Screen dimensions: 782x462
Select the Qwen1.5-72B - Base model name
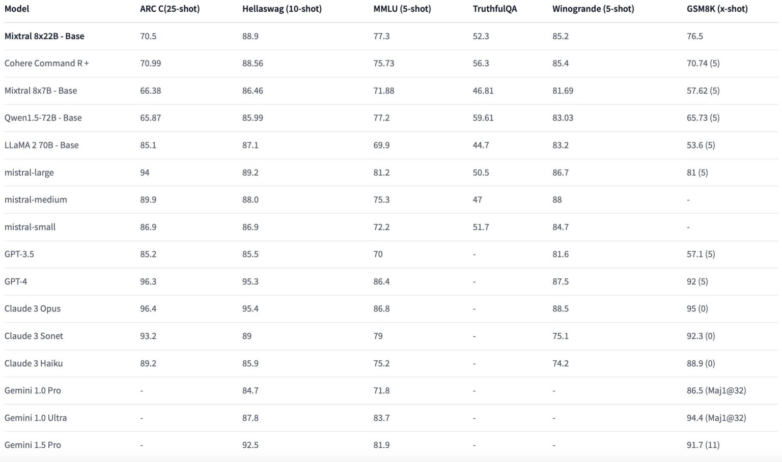point(43,118)
